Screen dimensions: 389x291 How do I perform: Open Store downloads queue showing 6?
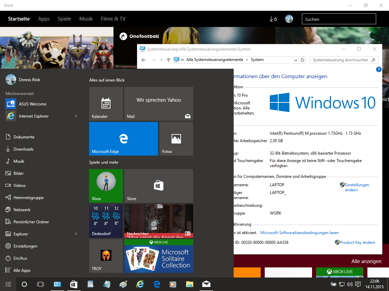click(273, 19)
